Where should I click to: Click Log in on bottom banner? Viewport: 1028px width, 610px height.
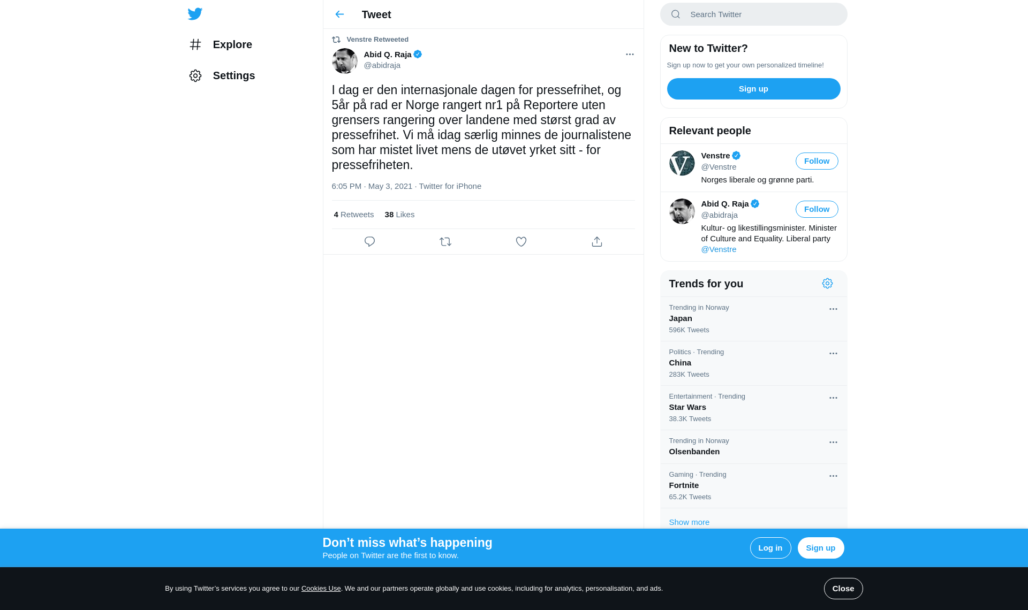(770, 548)
